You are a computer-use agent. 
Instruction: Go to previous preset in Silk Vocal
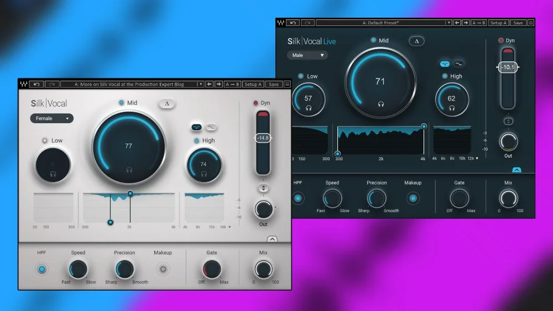(210, 84)
